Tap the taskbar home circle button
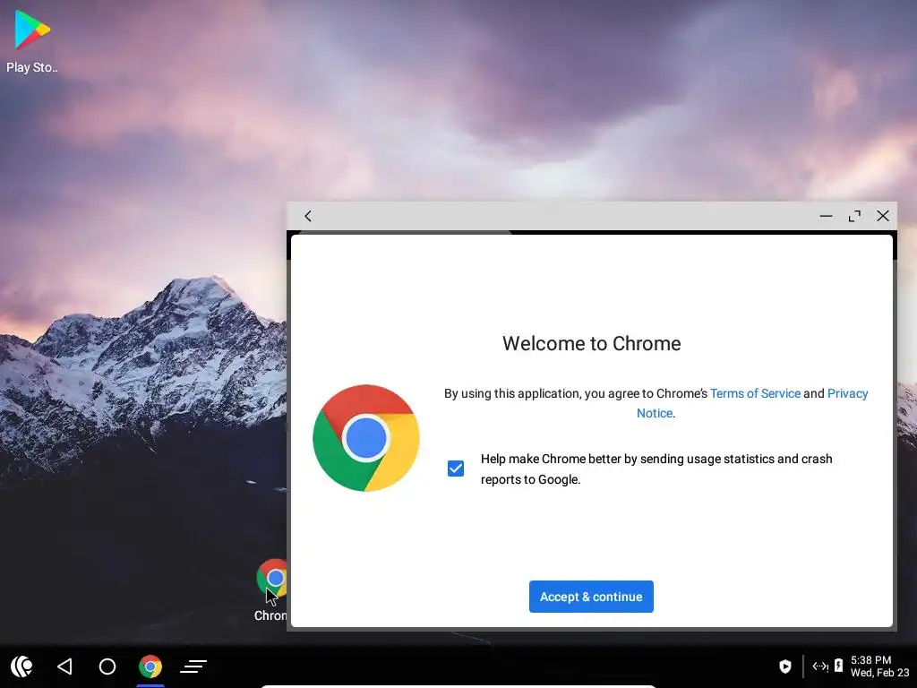Viewport: 917px width, 688px height. point(107,666)
